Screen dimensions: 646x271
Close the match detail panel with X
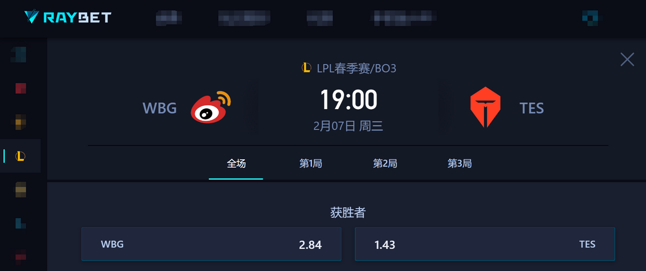(x=627, y=59)
